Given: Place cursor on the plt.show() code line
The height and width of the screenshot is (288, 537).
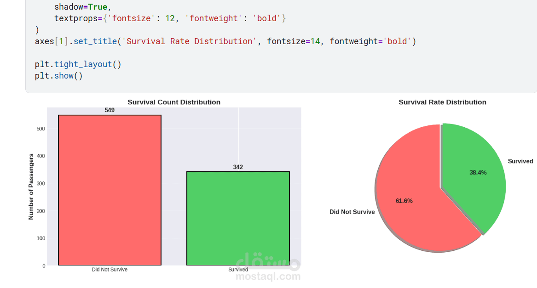Looking at the screenshot, I should 59,76.
